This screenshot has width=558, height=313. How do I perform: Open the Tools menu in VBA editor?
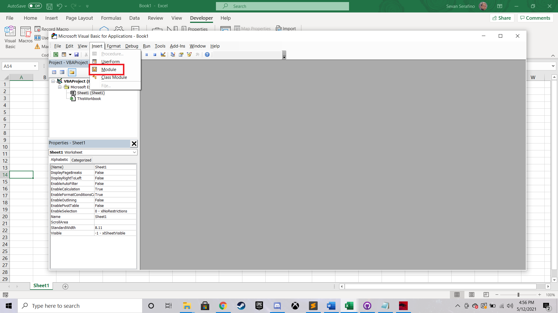coord(160,46)
